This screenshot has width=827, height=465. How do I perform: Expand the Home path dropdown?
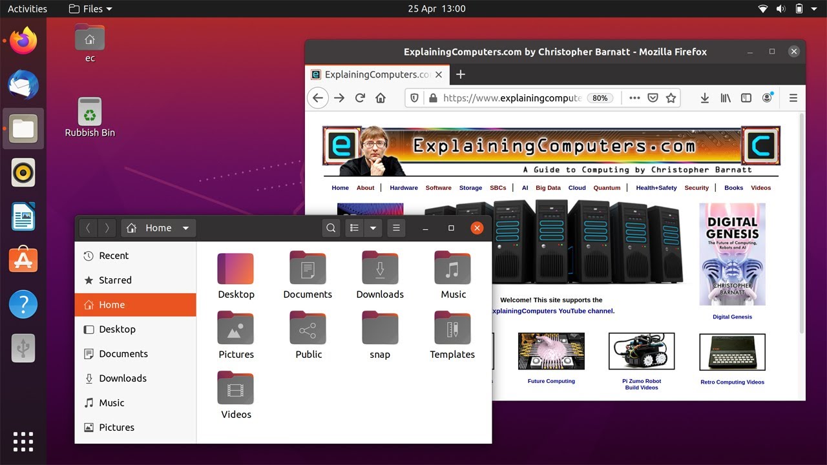185,228
